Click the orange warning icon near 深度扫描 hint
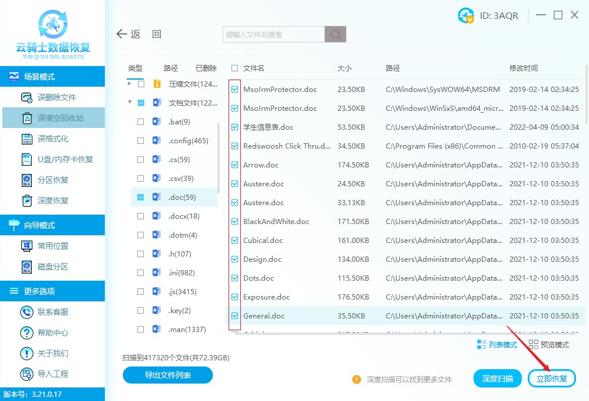This screenshot has height=401, width=589. tap(356, 379)
